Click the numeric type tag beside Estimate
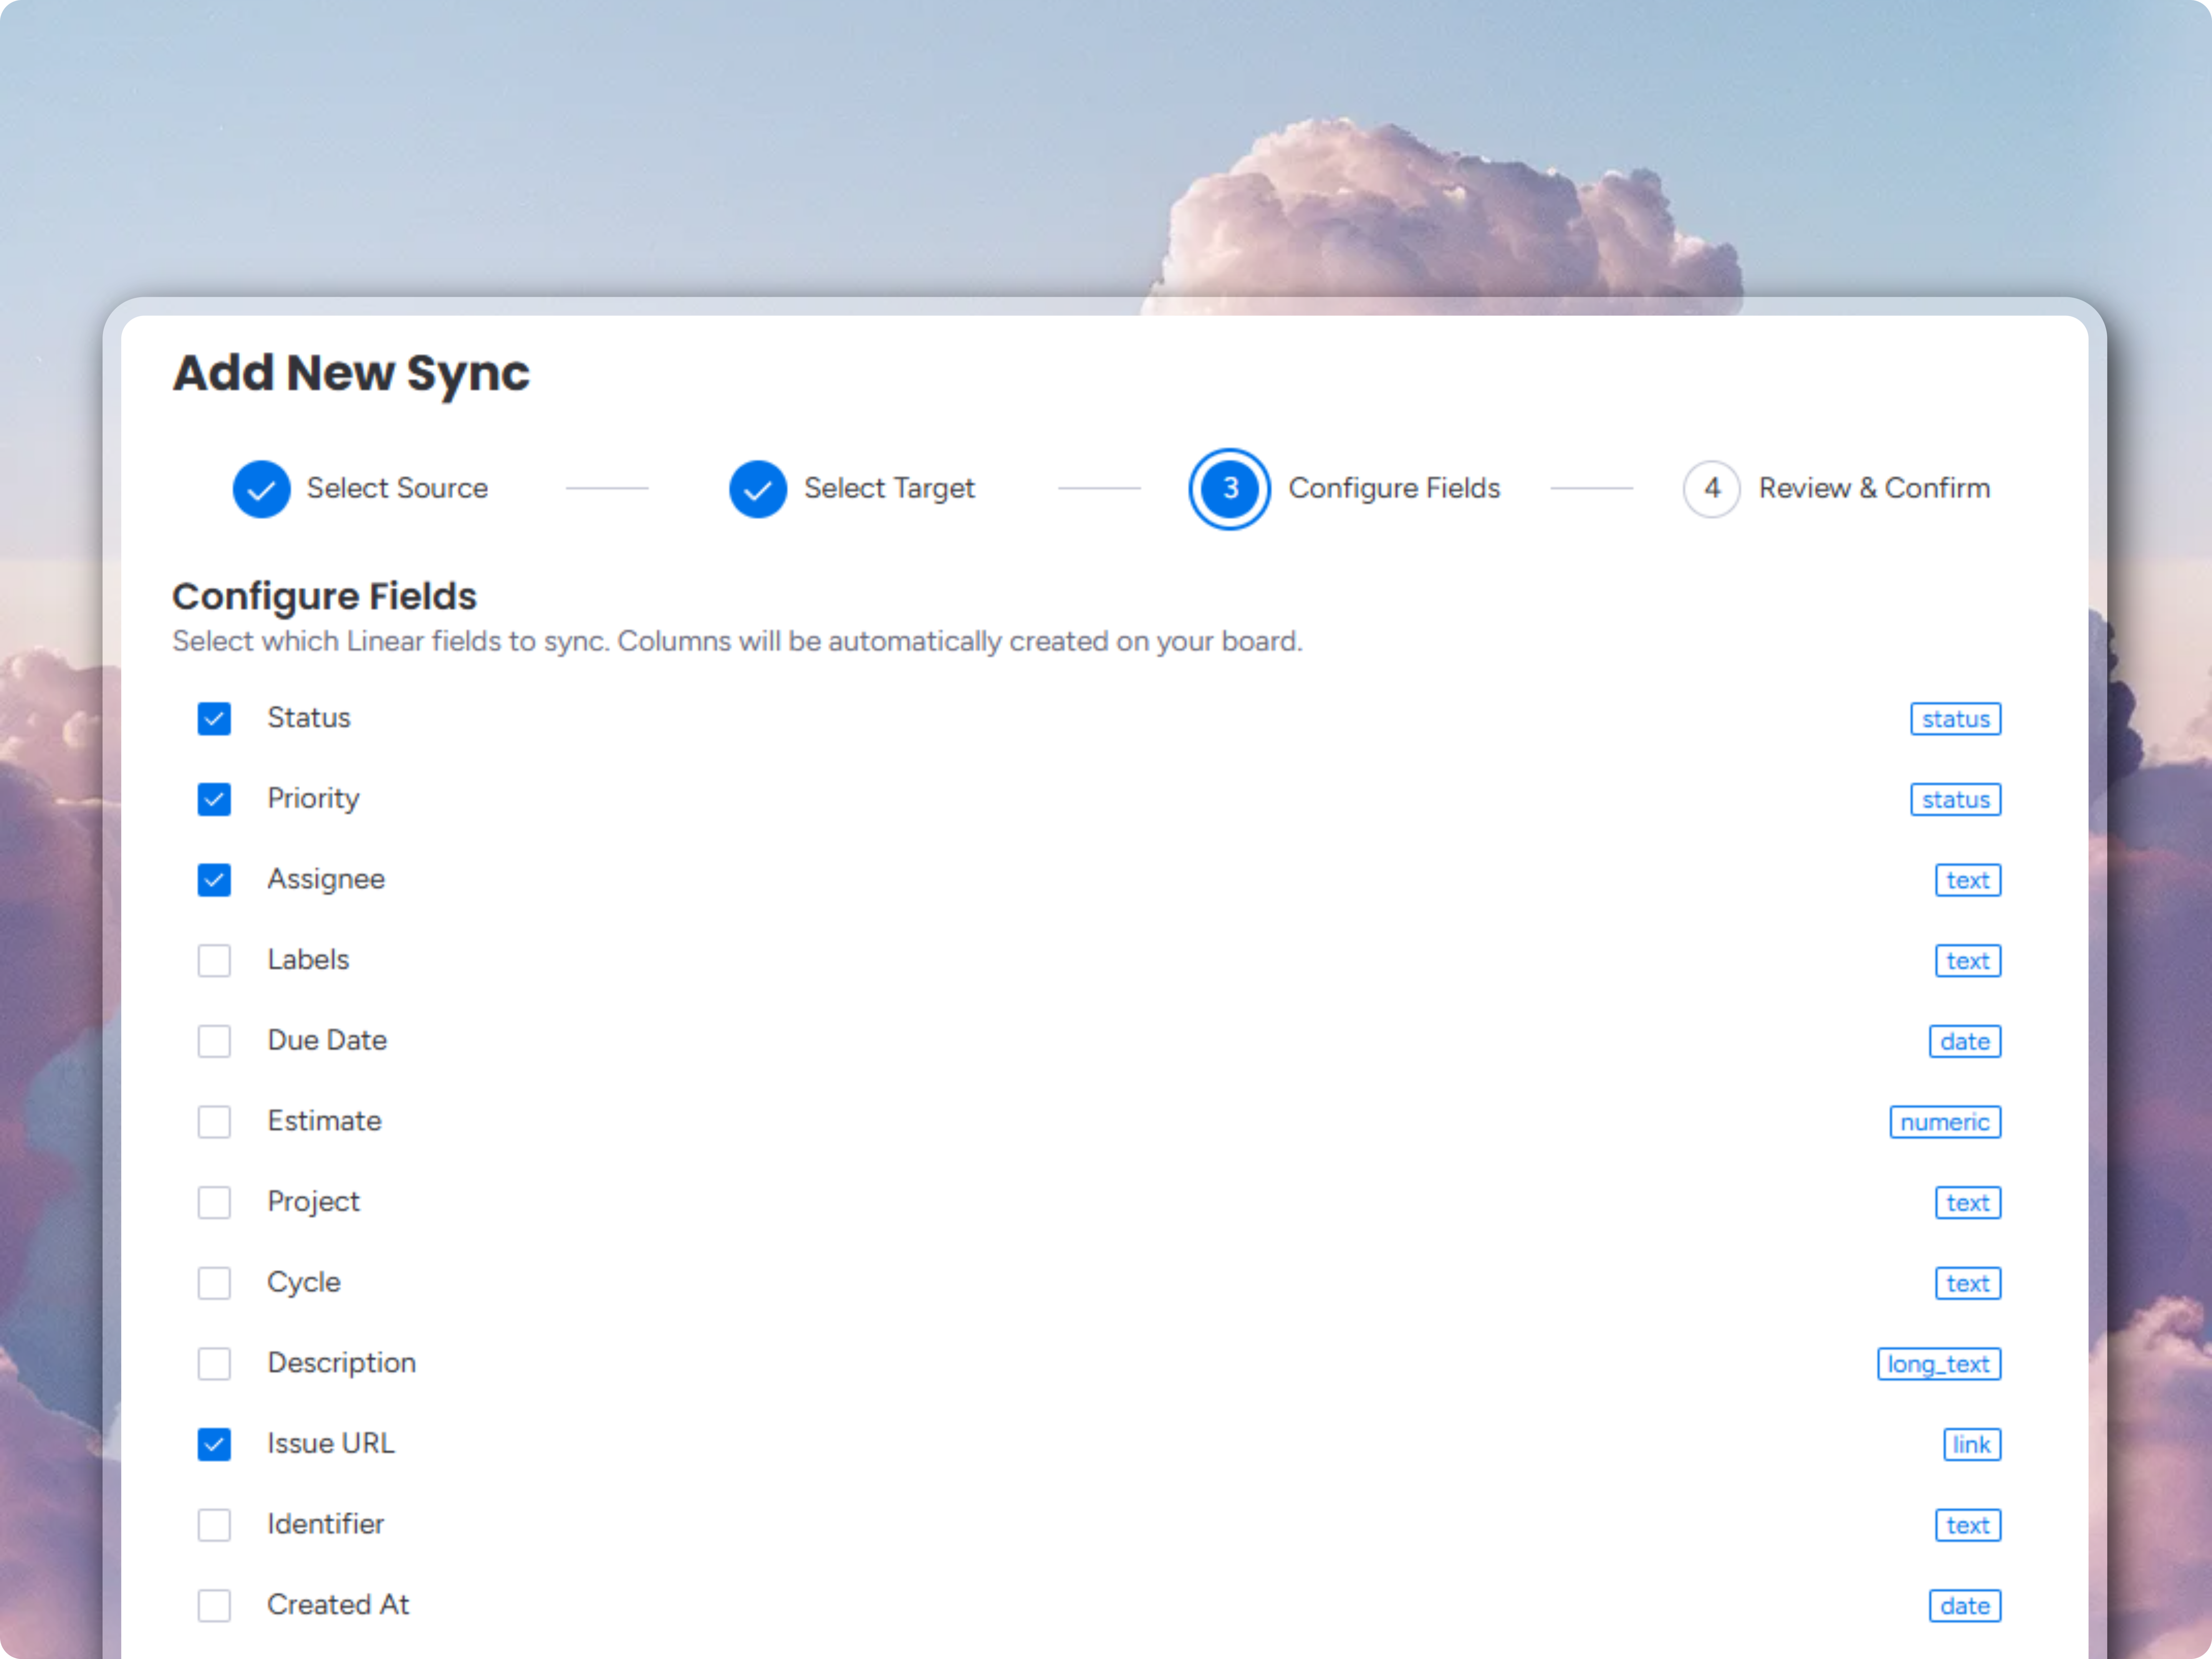 click(x=1944, y=1122)
